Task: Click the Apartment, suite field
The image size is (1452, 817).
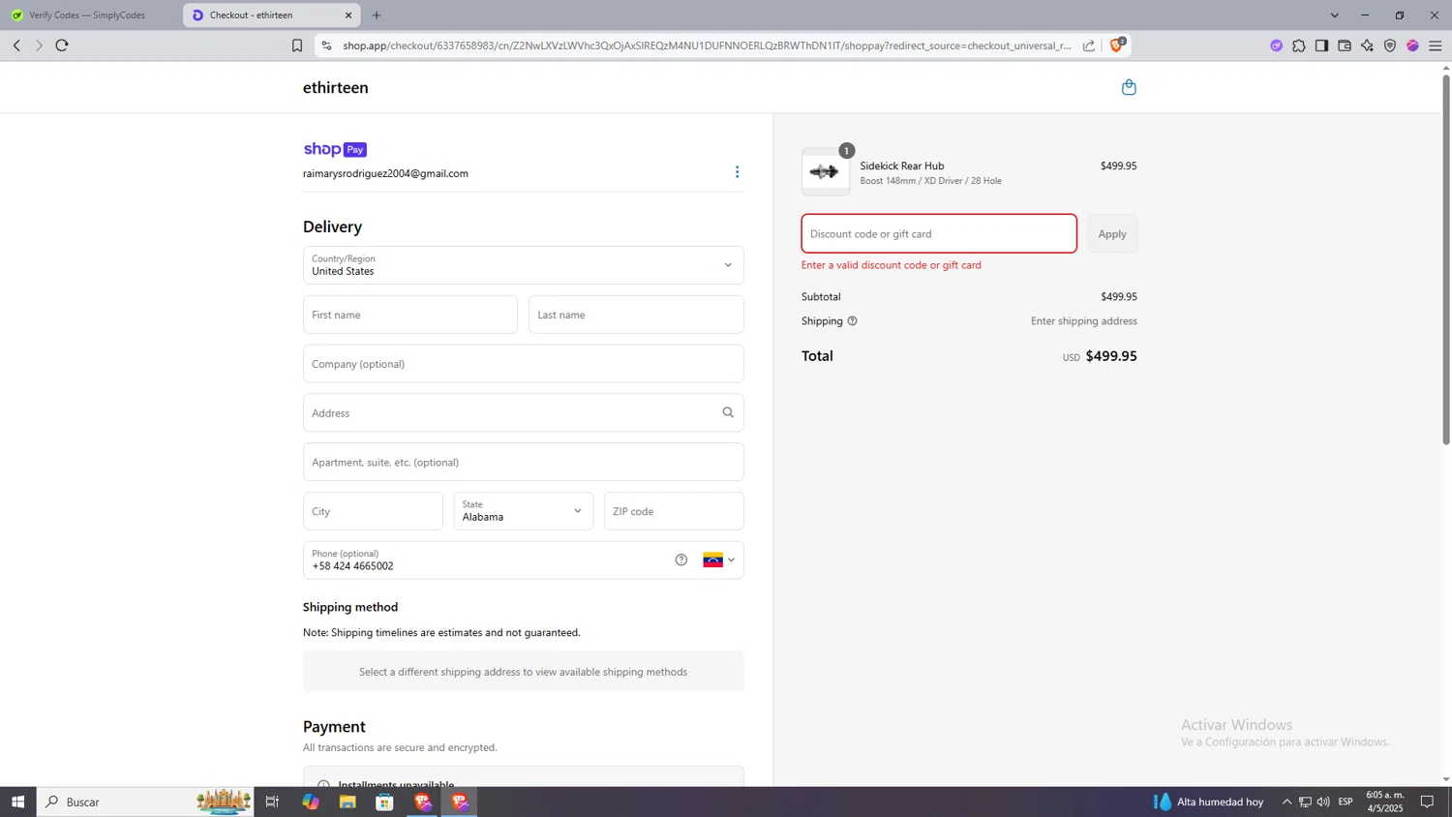Action: 524,462
